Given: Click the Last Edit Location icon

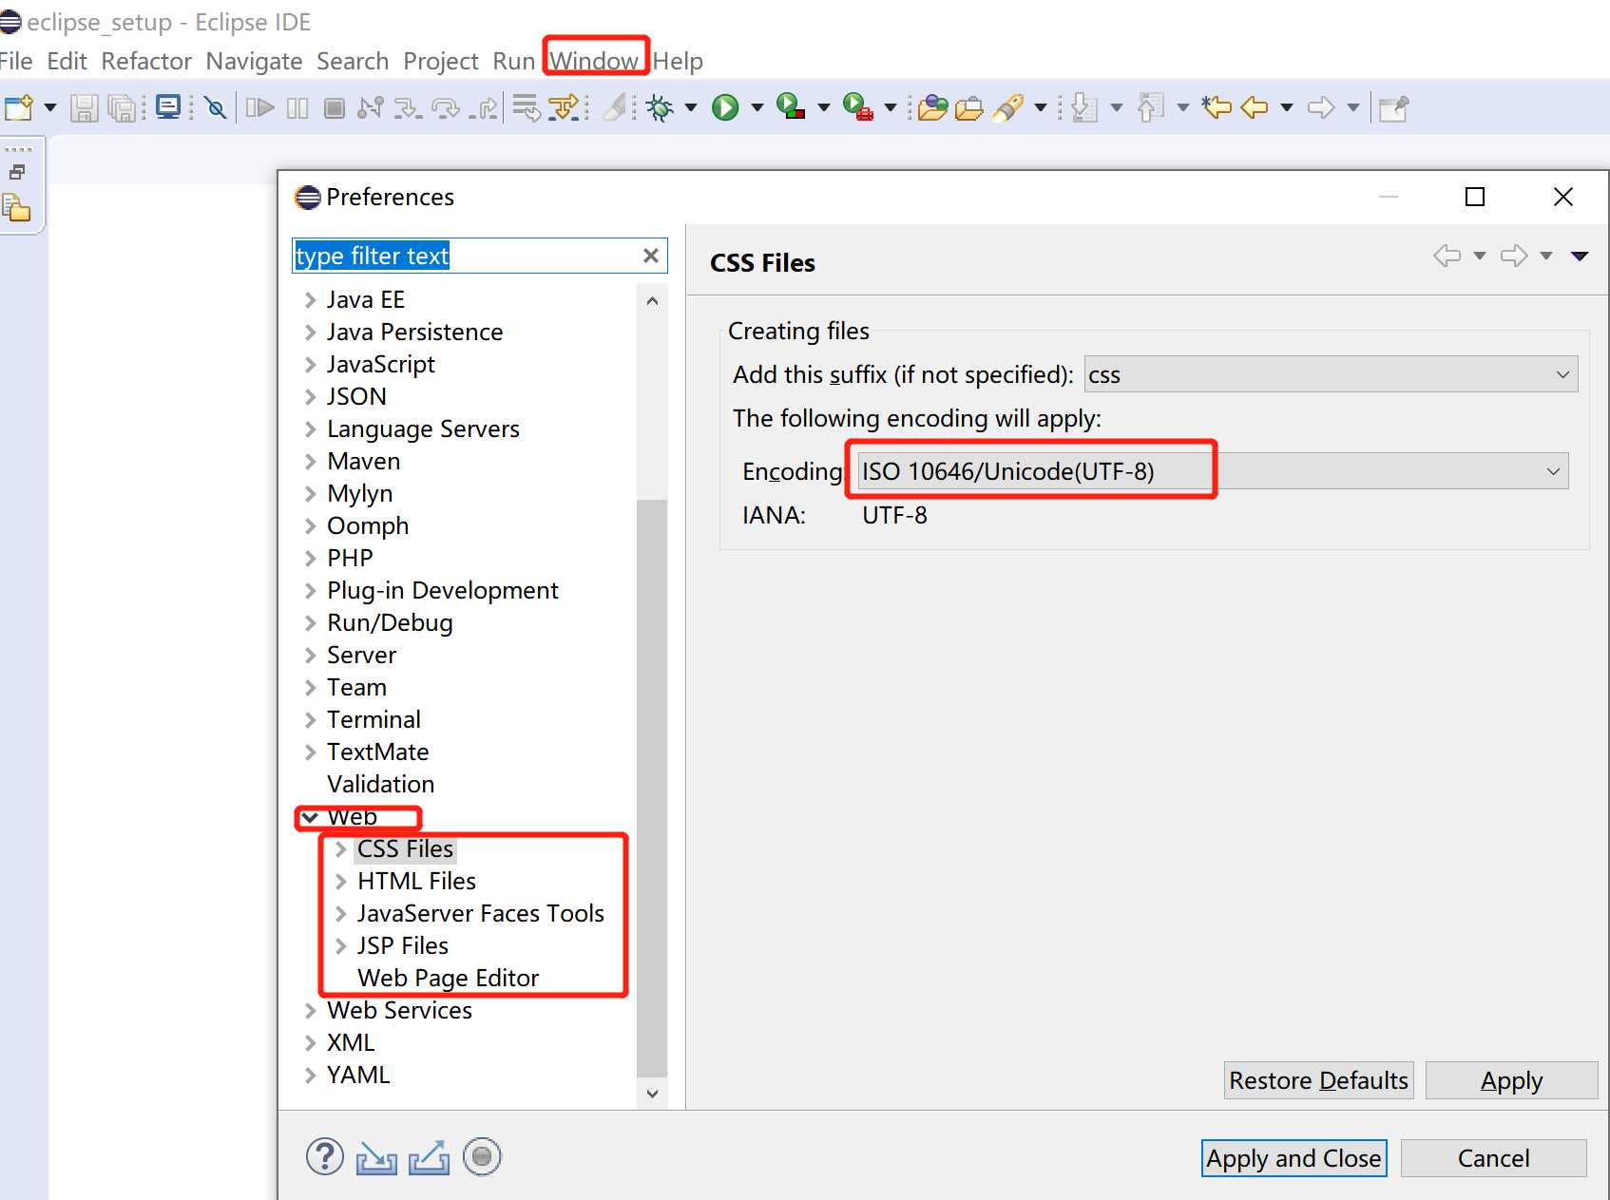Looking at the screenshot, I should [1217, 107].
